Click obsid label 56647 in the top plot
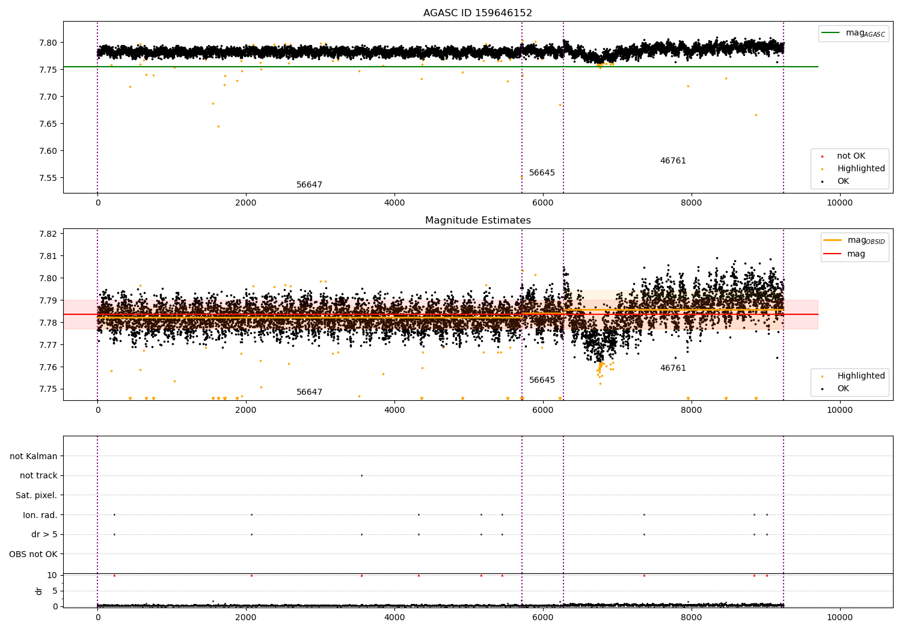The width and height of the screenshot is (902, 631). 309,184
